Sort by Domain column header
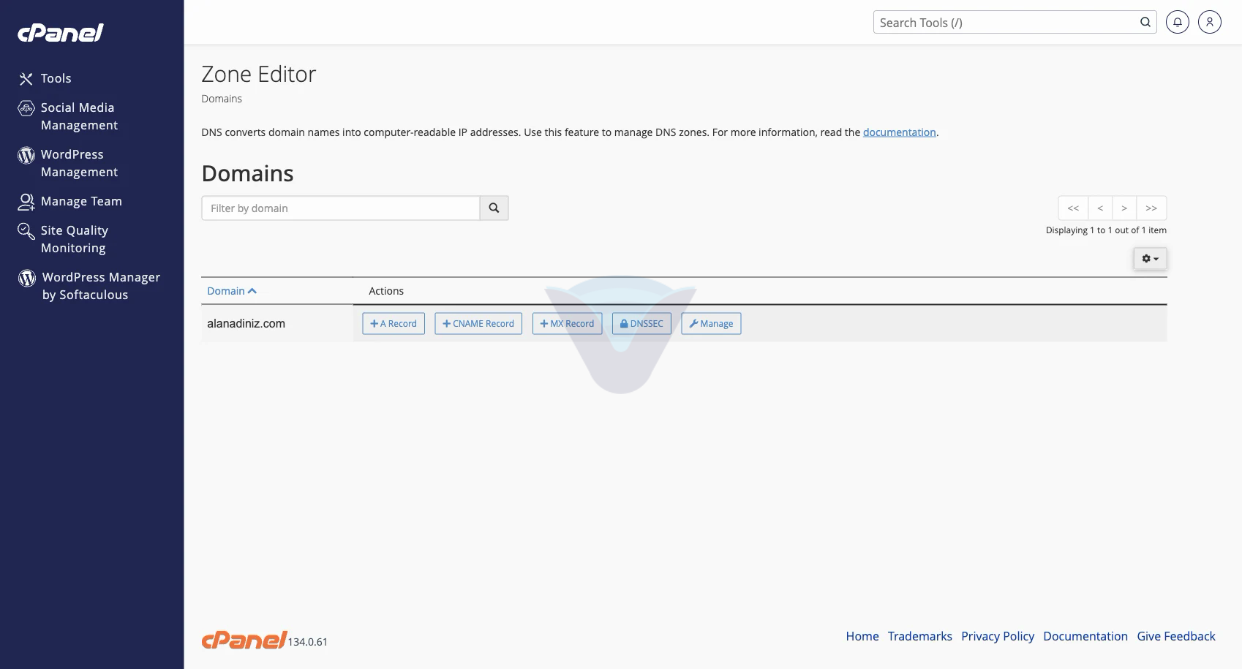 tap(232, 291)
